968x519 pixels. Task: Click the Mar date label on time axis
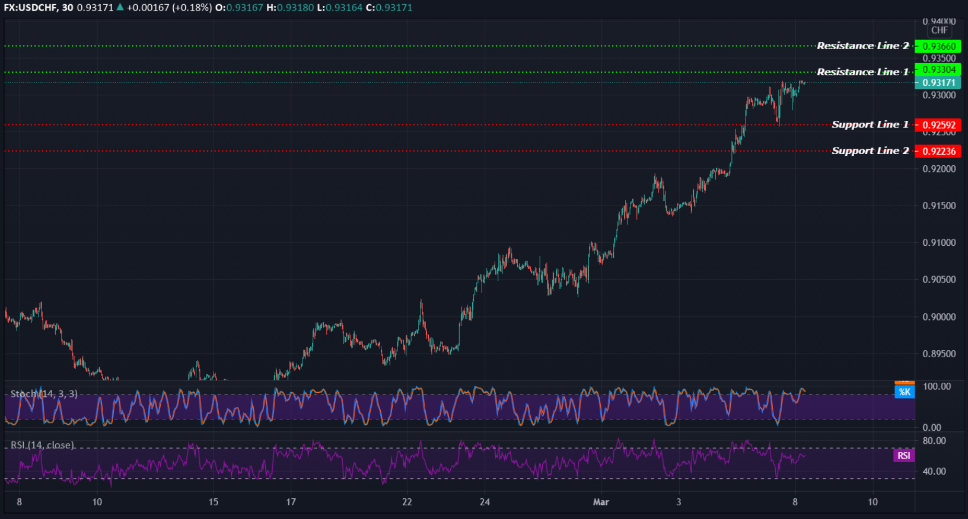[x=601, y=502]
